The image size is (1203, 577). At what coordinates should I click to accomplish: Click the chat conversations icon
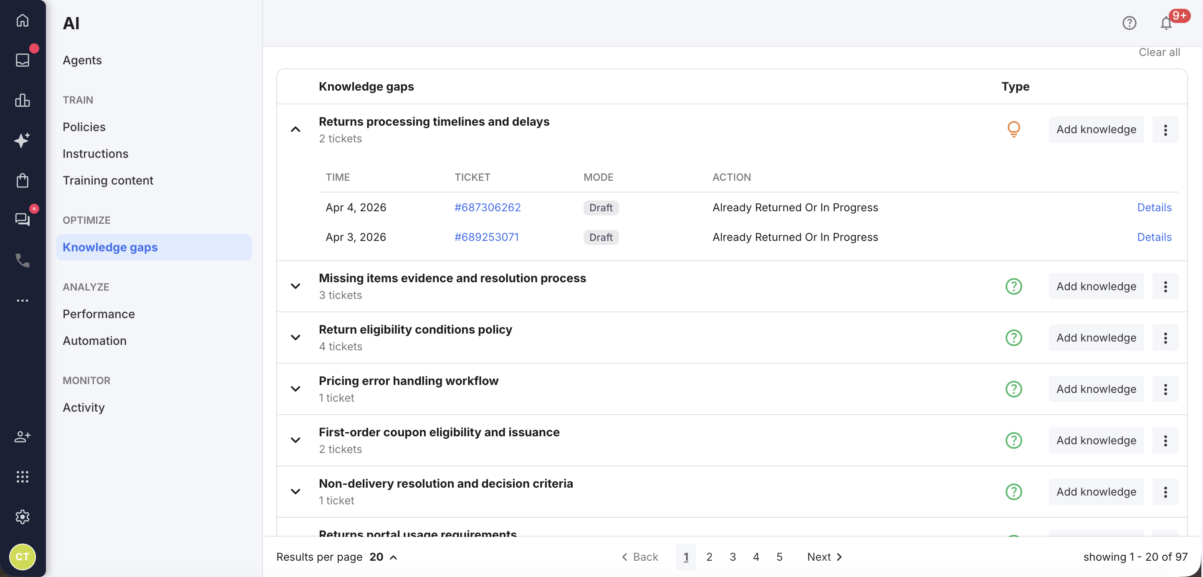(23, 219)
